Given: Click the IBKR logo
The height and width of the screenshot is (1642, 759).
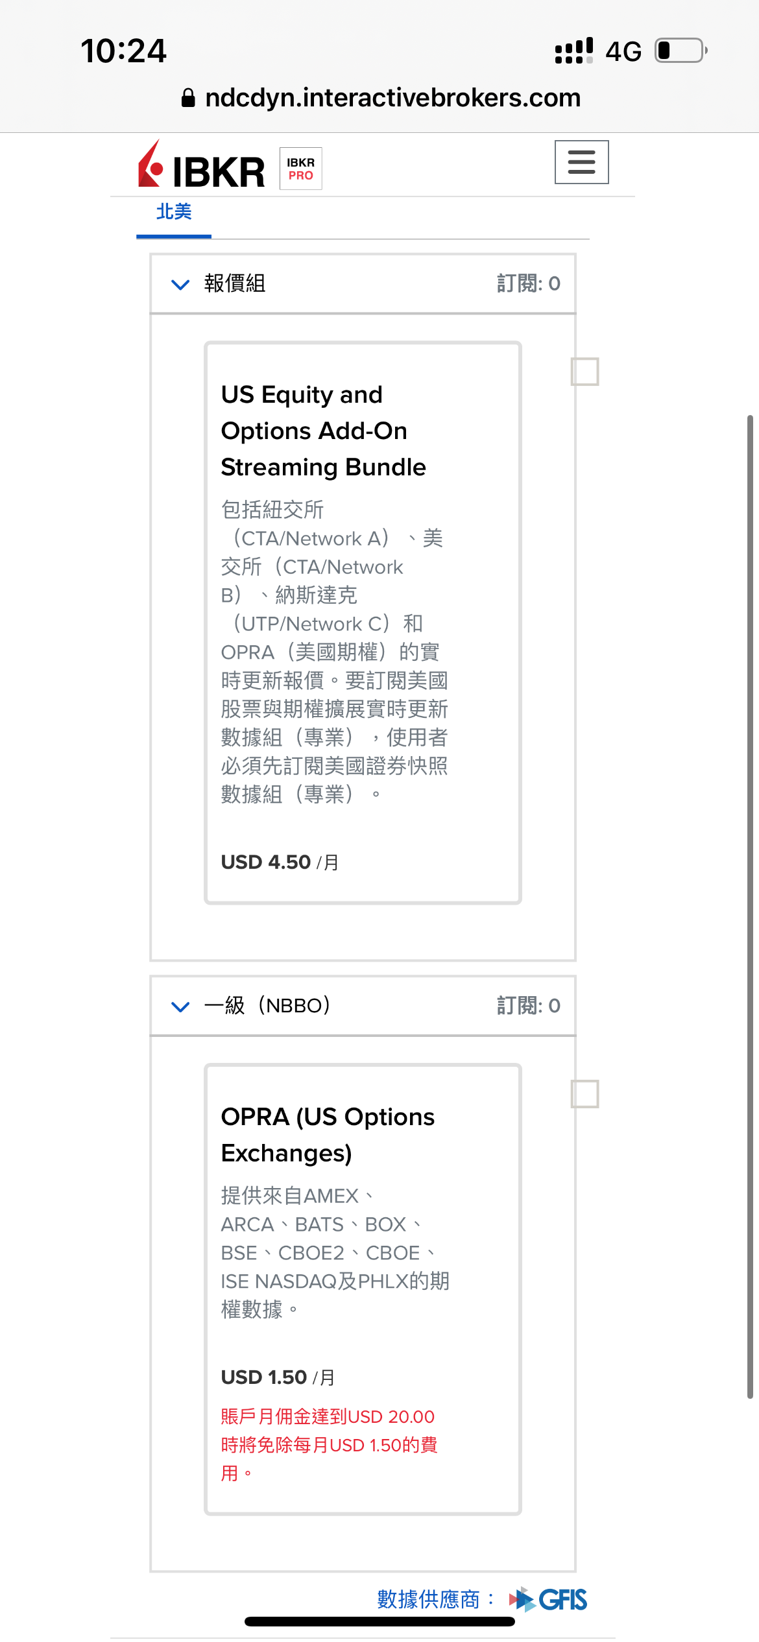Looking at the screenshot, I should tap(201, 166).
